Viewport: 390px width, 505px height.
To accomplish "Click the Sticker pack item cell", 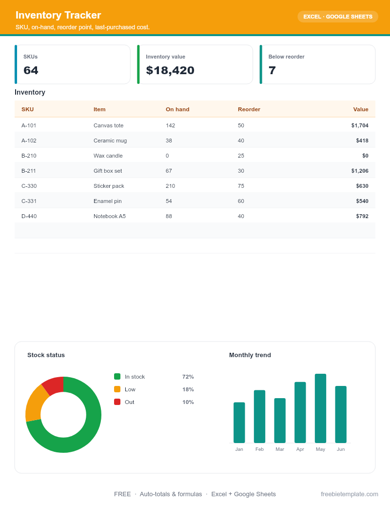I will (109, 186).
